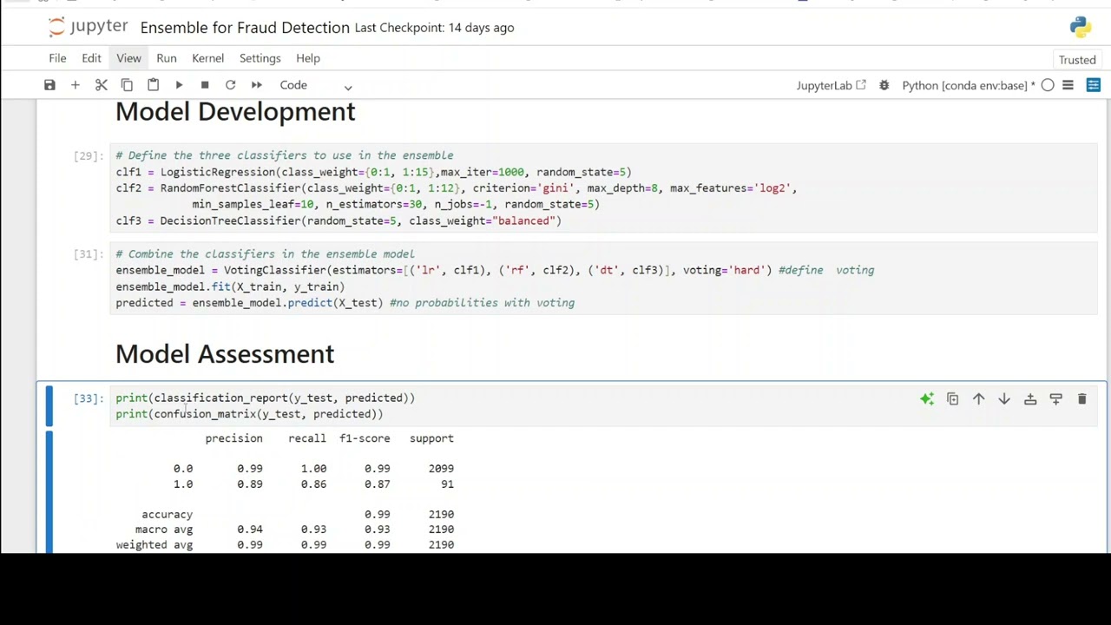Click the Python logo icon at top right

[x=1081, y=27]
